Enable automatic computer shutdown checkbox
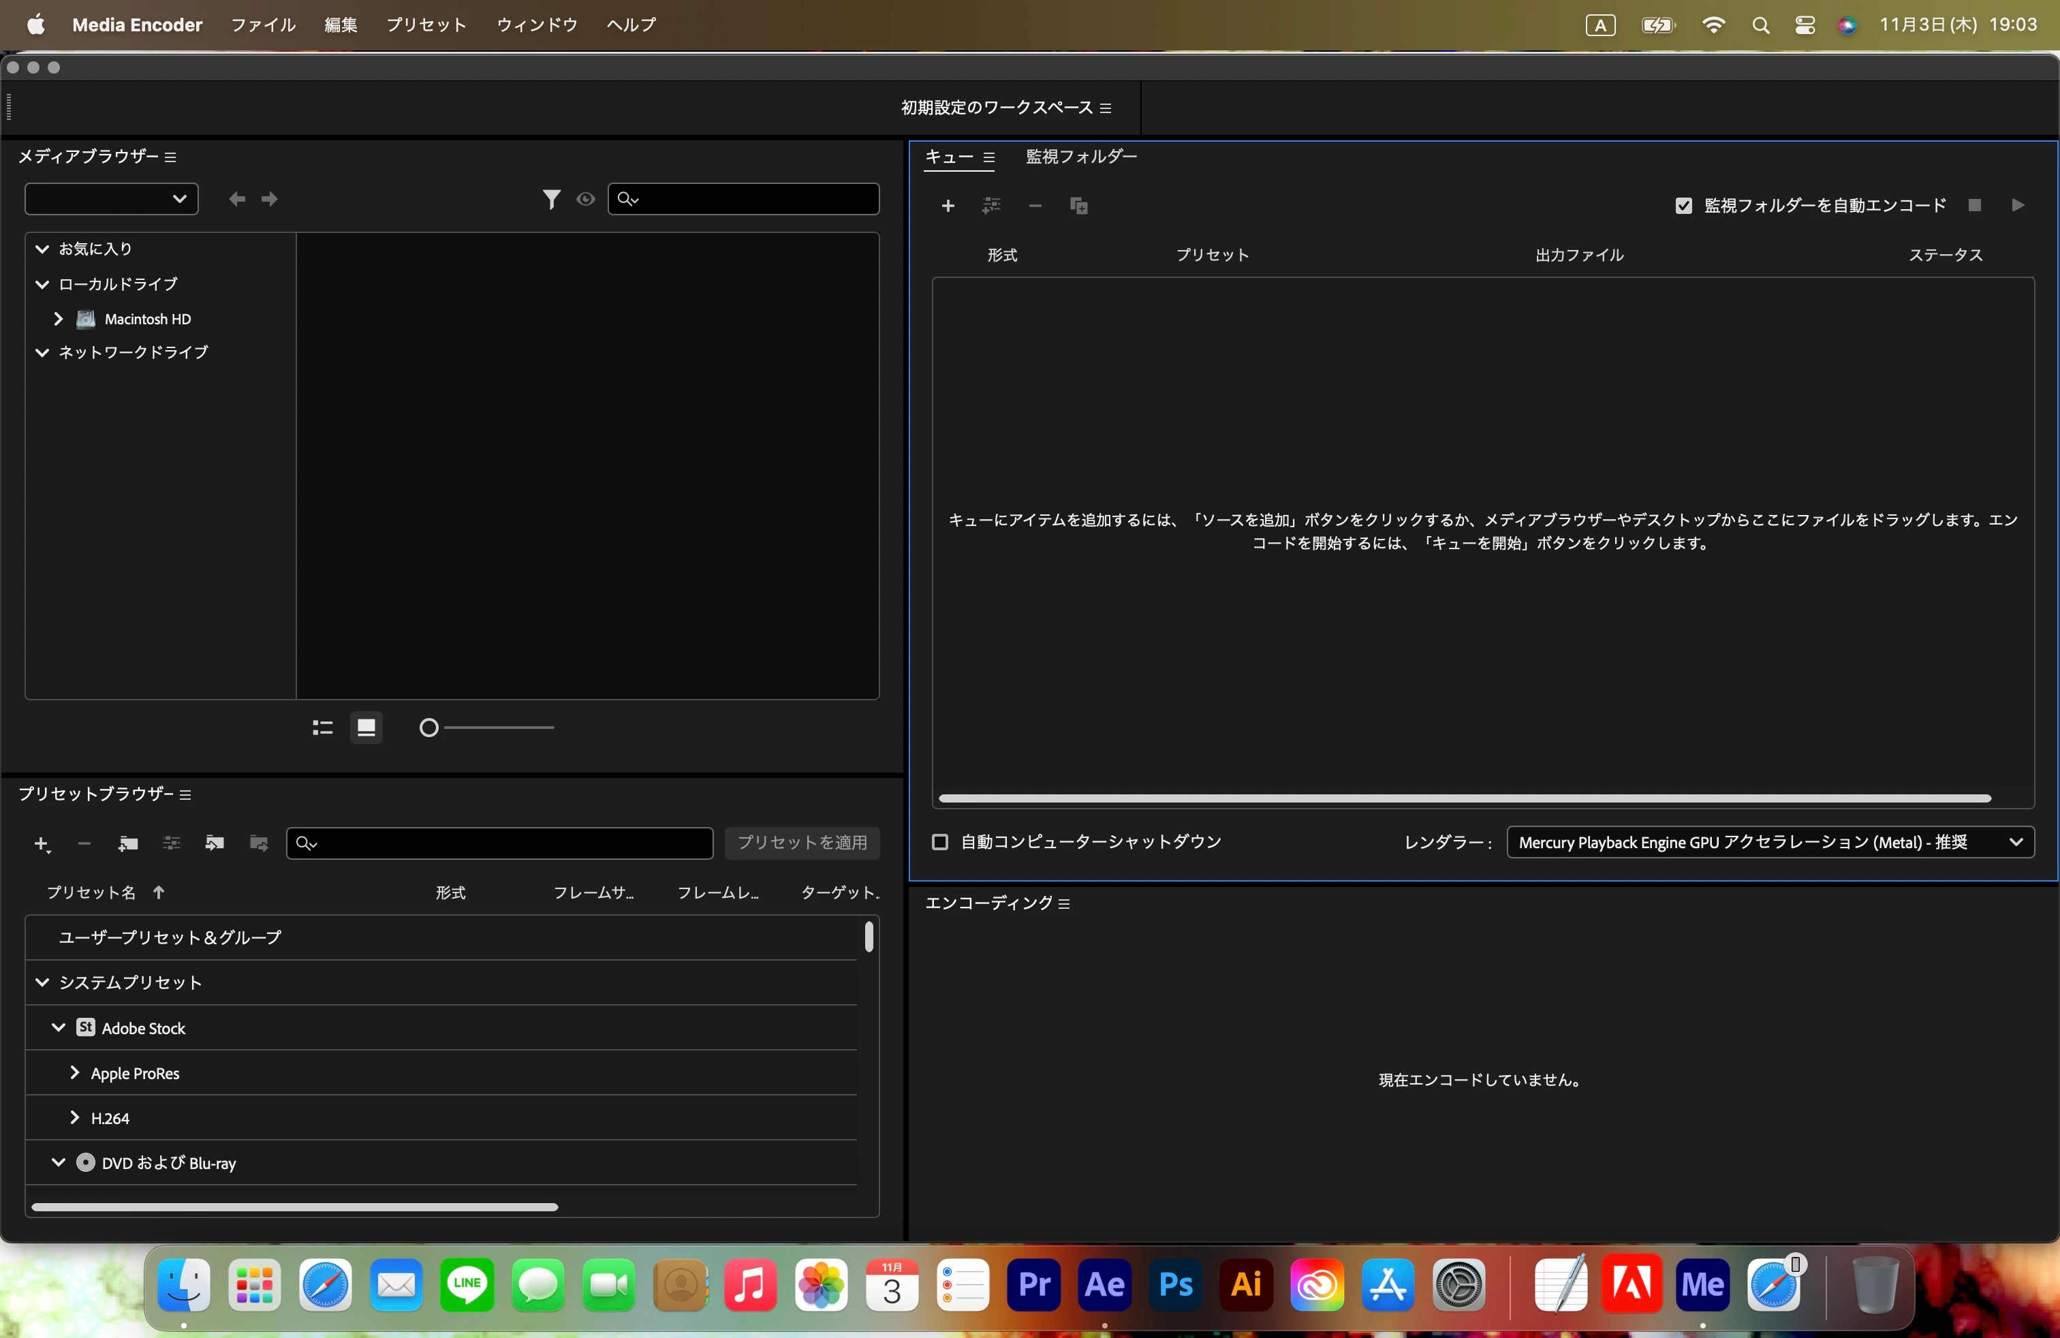Image resolution: width=2060 pixels, height=1338 pixels. pos(940,842)
